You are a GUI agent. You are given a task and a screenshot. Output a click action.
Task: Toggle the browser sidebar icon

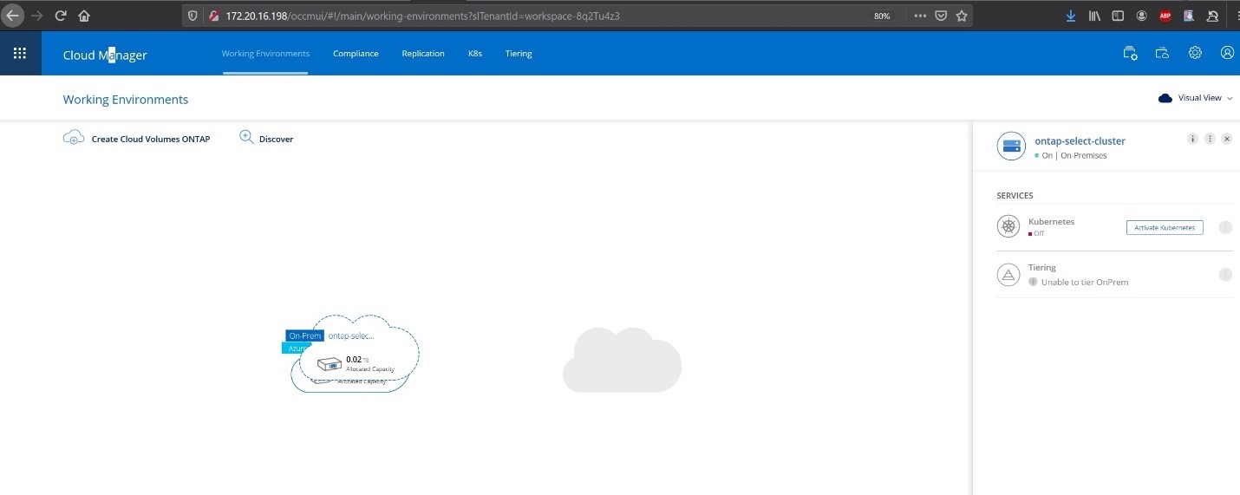click(x=1119, y=16)
